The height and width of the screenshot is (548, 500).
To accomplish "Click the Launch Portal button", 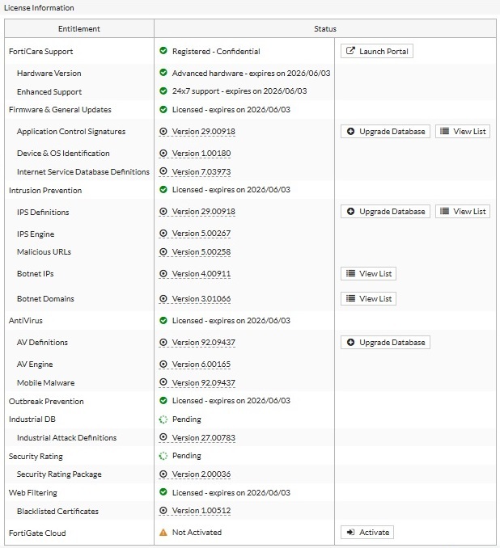I will point(377,51).
